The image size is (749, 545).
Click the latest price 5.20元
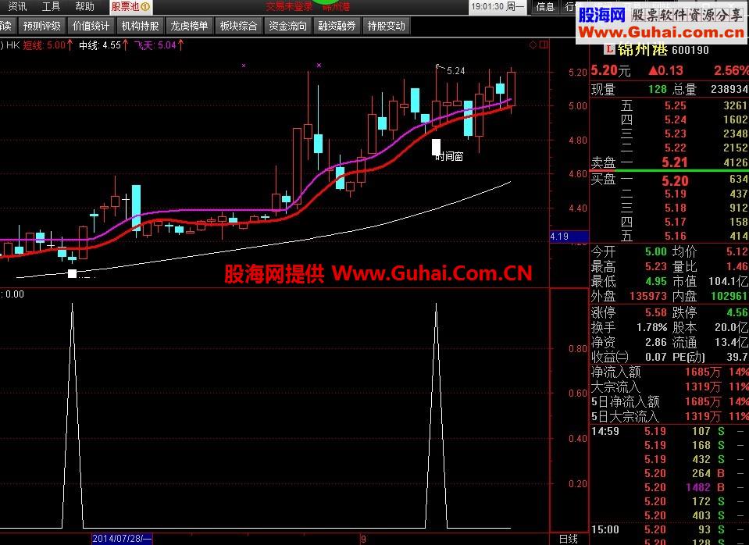point(611,71)
